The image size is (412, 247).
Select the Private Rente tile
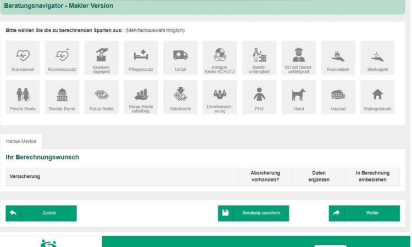click(23, 98)
